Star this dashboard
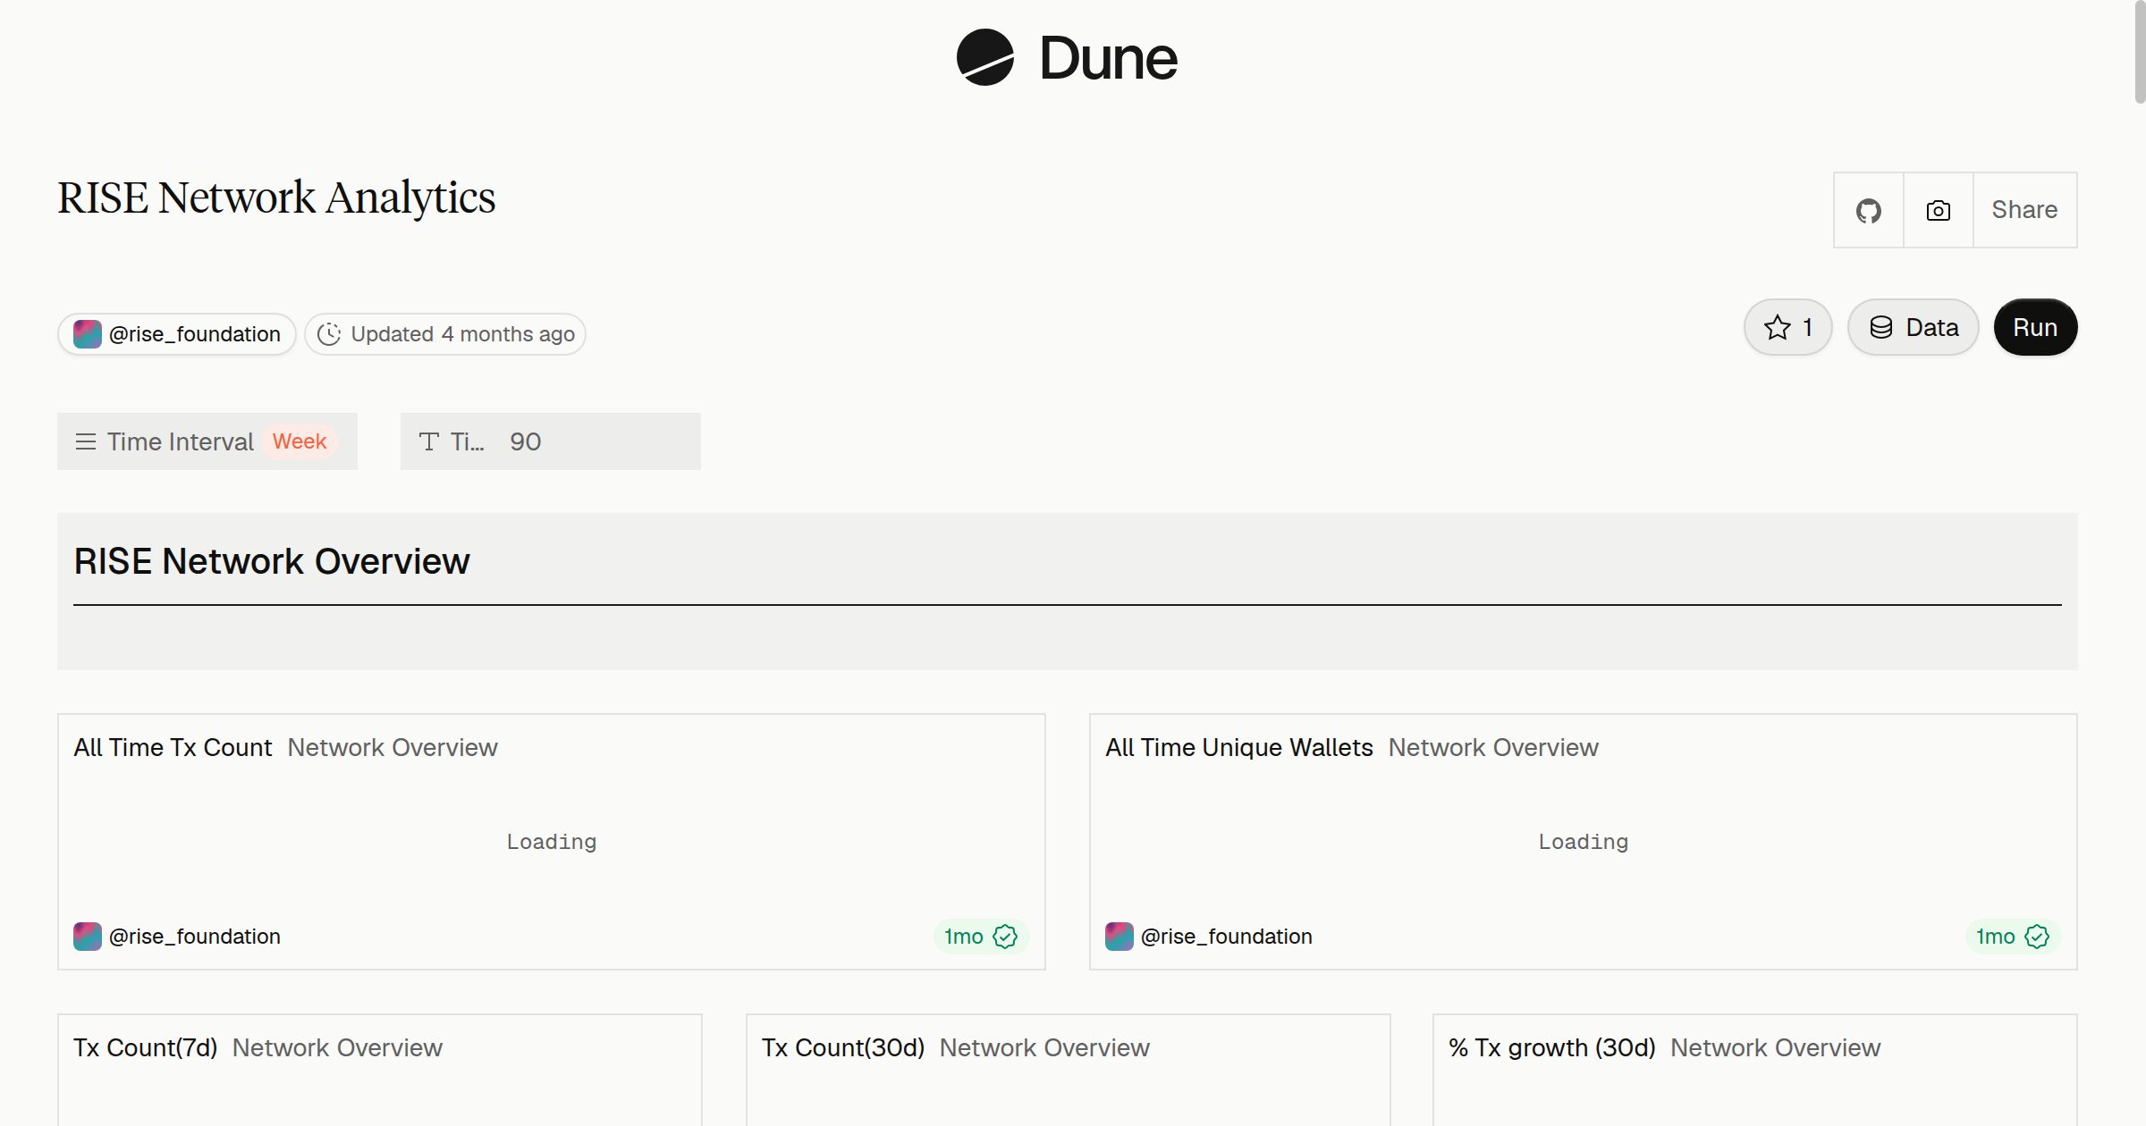The height and width of the screenshot is (1126, 2146). click(1787, 327)
